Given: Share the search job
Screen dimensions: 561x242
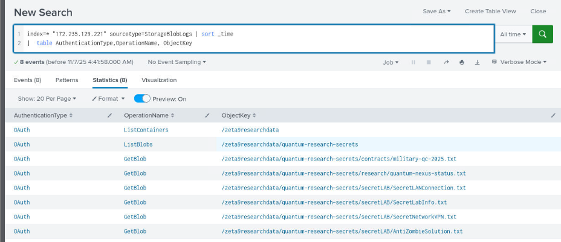Looking at the screenshot, I should tap(446, 62).
